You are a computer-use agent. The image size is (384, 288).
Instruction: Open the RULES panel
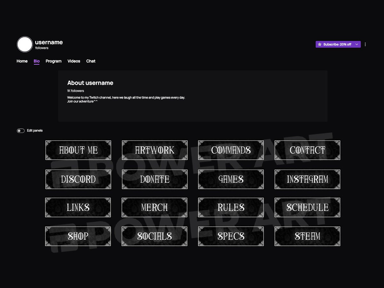pyautogui.click(x=231, y=207)
